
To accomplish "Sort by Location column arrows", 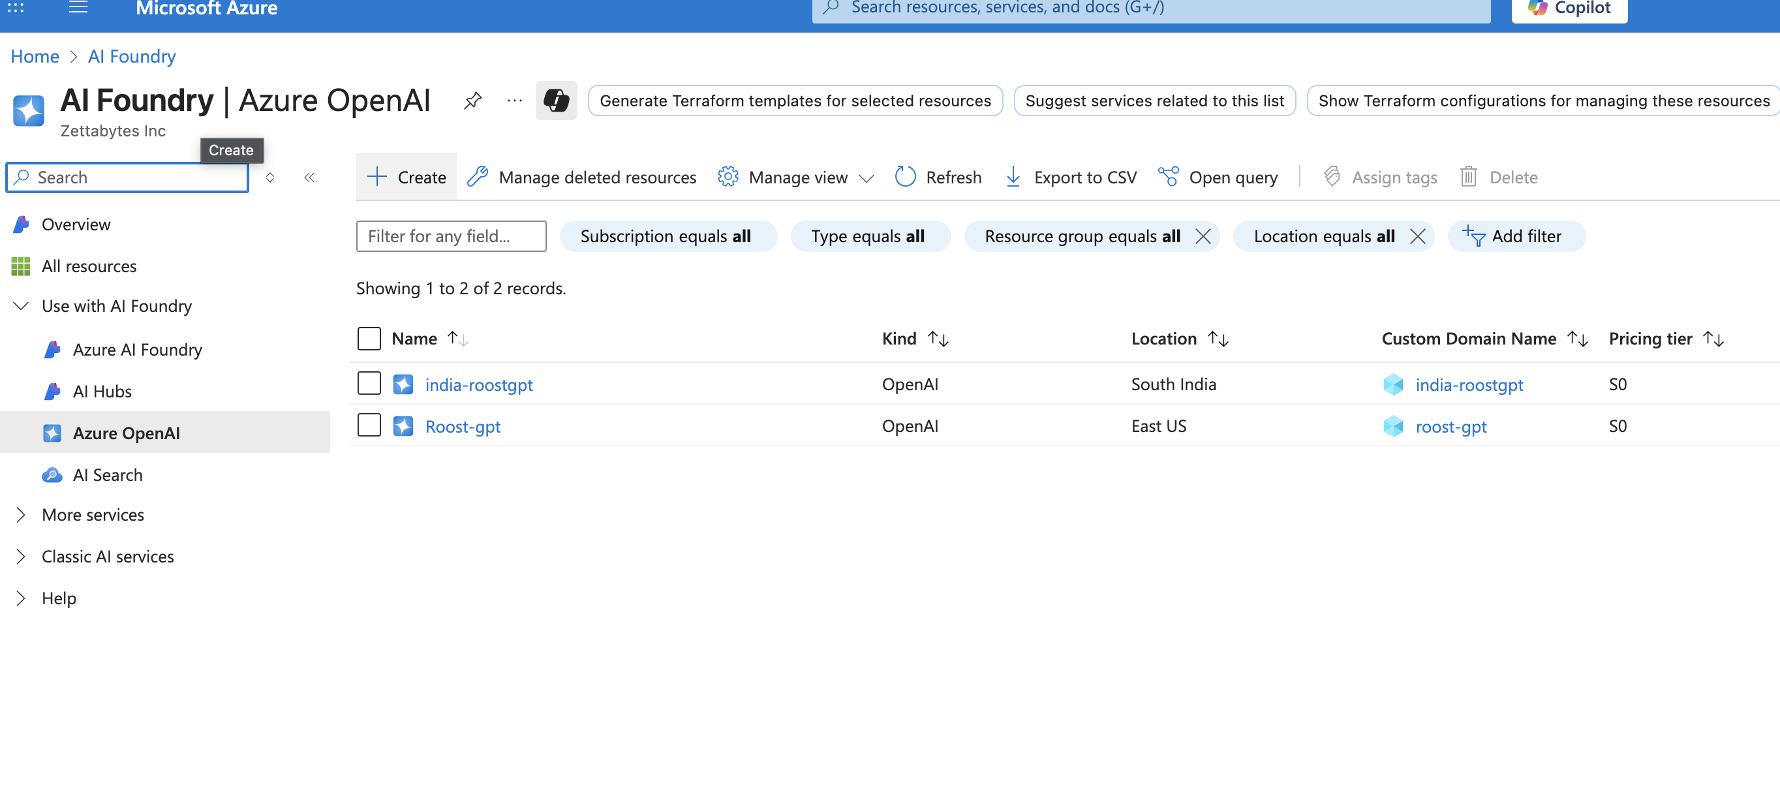I will click(1218, 339).
